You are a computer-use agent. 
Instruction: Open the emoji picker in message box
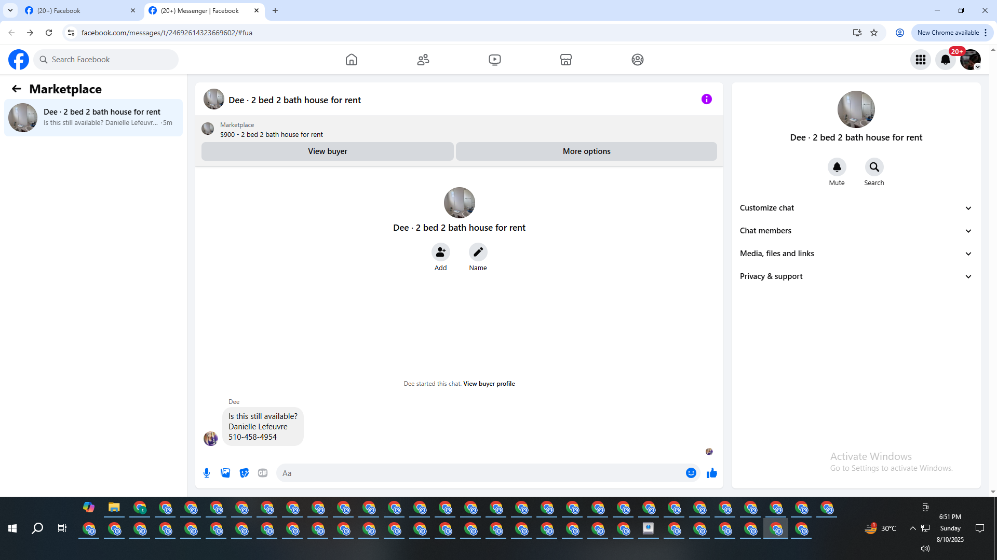tap(691, 473)
